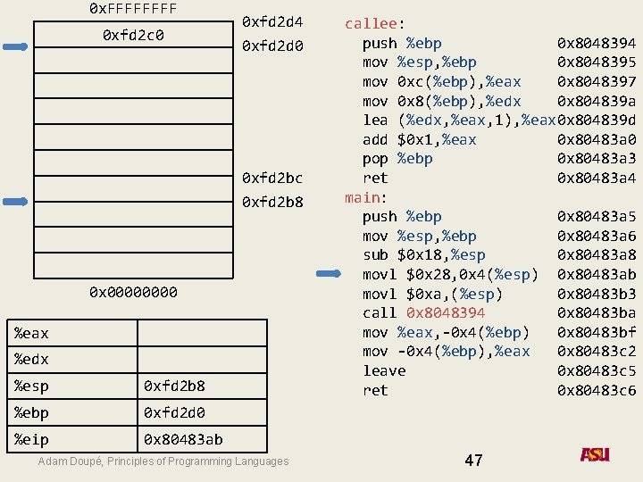Select the instruction "mov -0x4(%ebp),%eax"
This screenshot has height=482, width=643.
coord(447,352)
